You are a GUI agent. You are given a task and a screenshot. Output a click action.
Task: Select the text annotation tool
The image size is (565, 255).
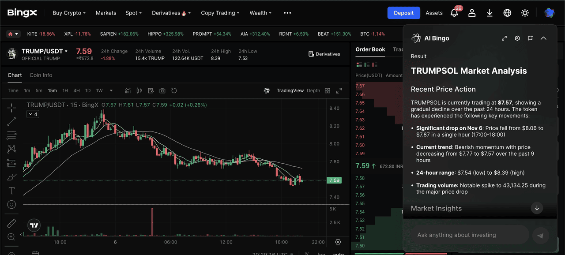point(12,191)
